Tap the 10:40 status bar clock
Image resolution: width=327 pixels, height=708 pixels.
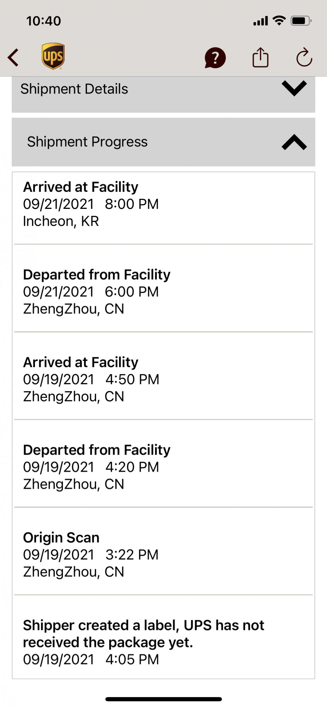[43, 21]
